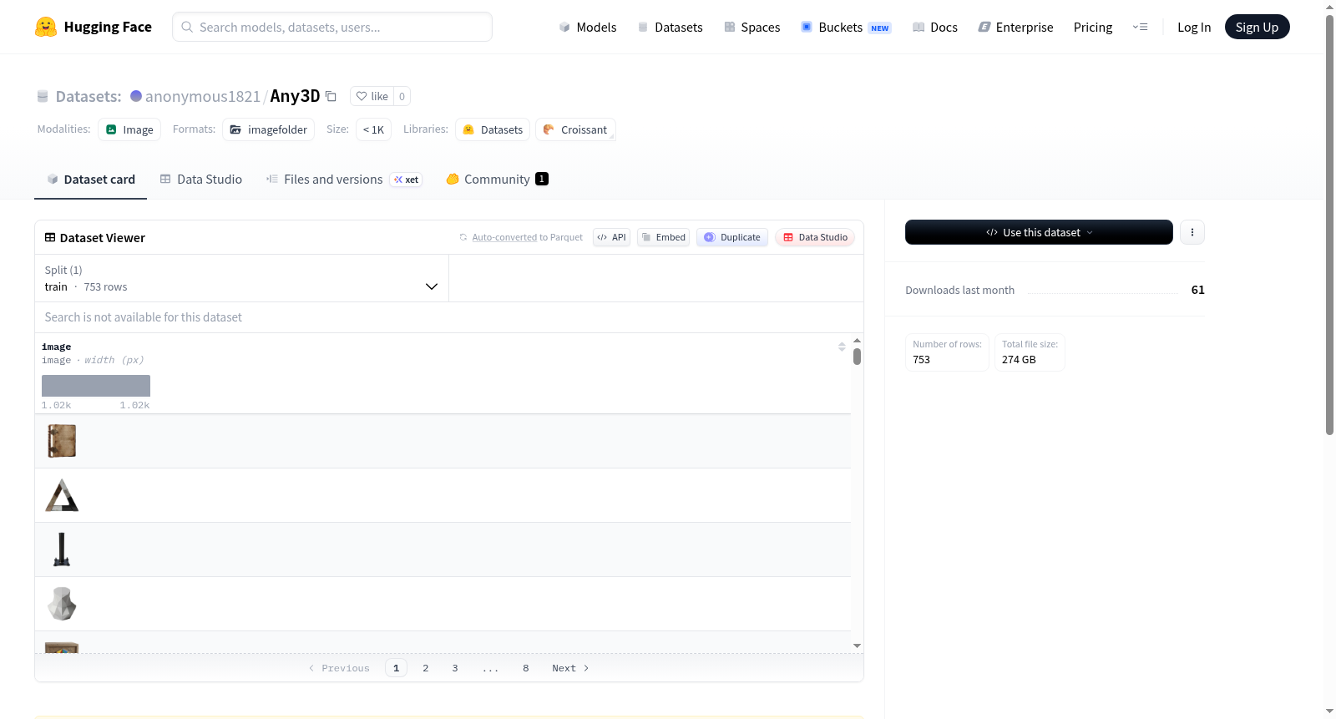Screen dimensions: 1336x719
Task: Click the imagefolder format tag
Action: pyautogui.click(x=268, y=129)
